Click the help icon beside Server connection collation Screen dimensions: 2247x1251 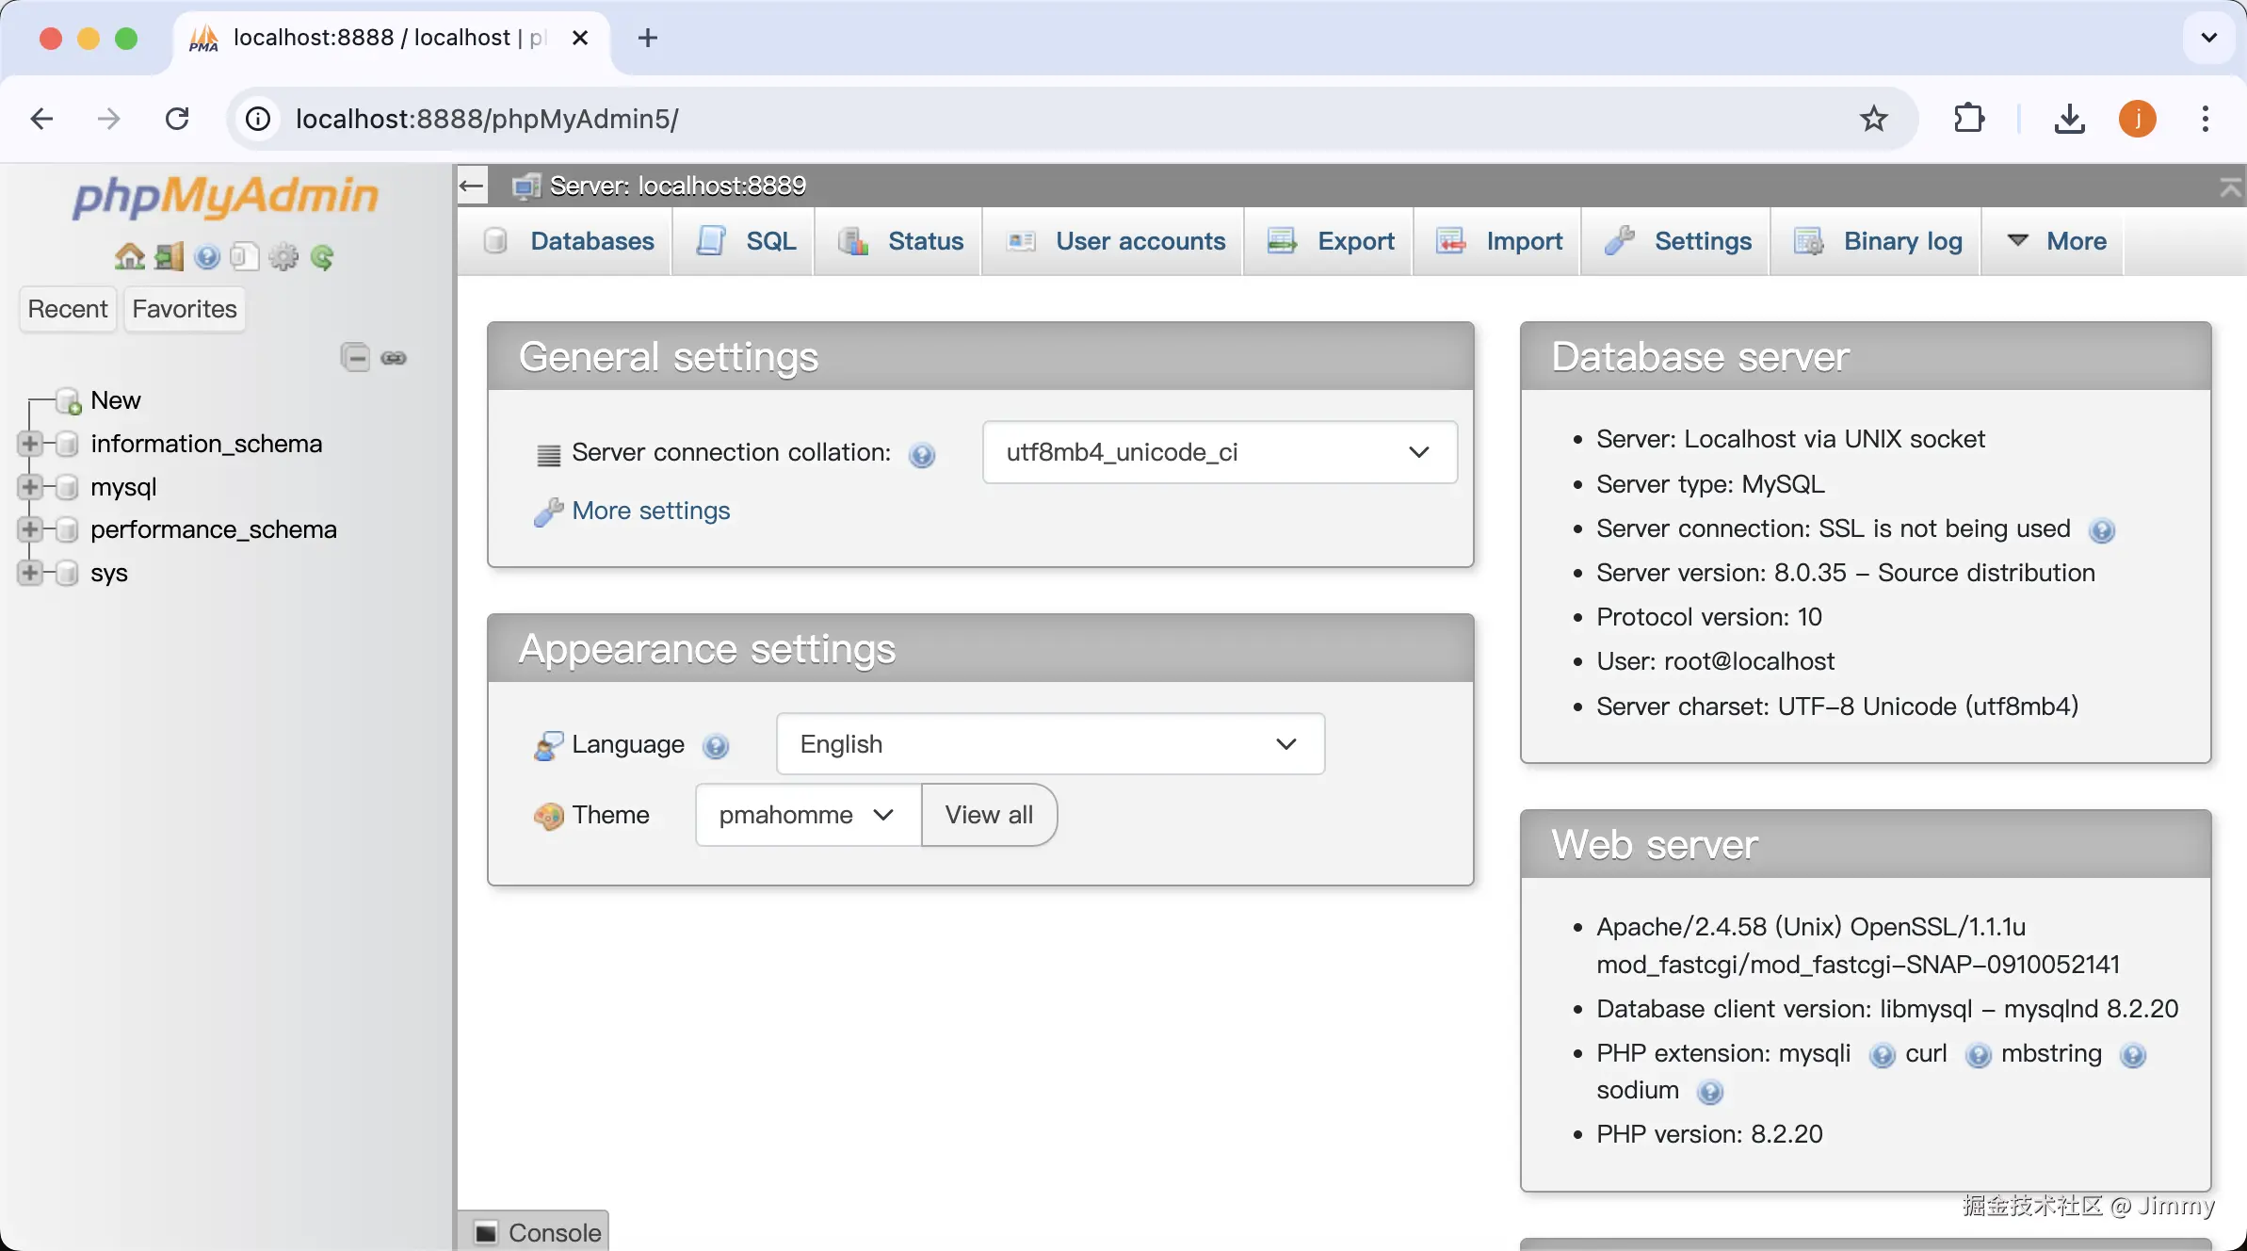[921, 455]
